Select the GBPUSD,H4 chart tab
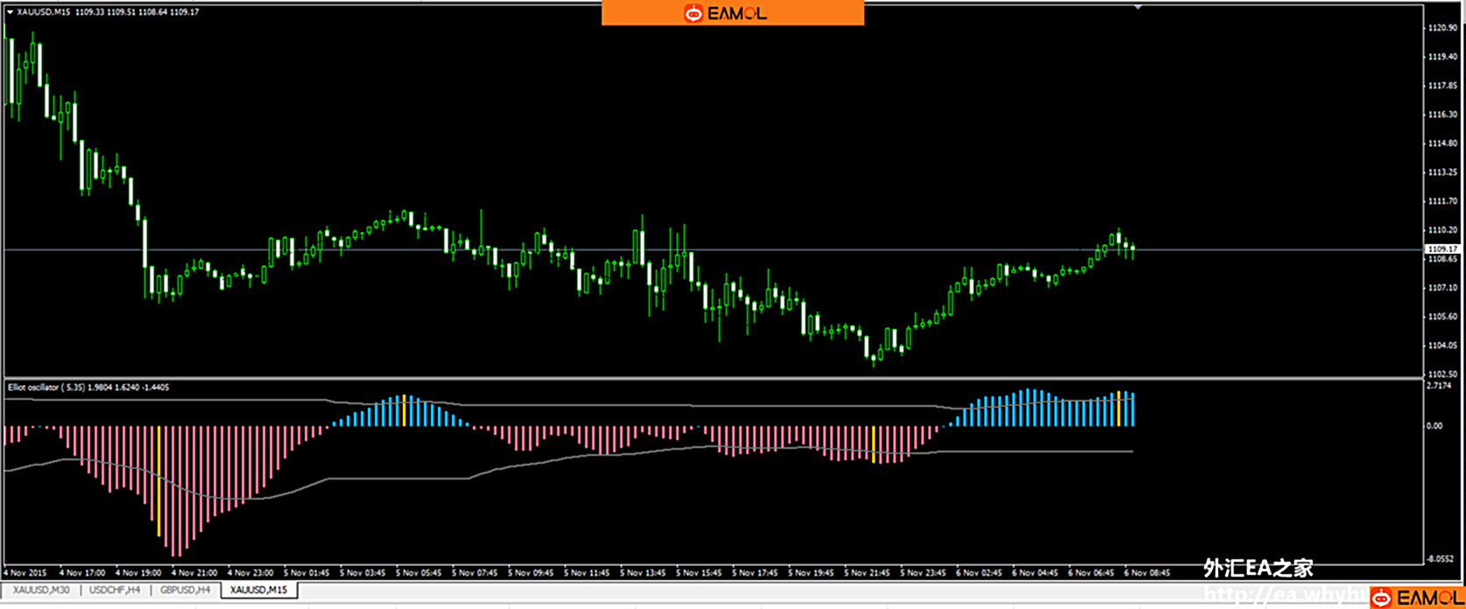 pyautogui.click(x=185, y=591)
